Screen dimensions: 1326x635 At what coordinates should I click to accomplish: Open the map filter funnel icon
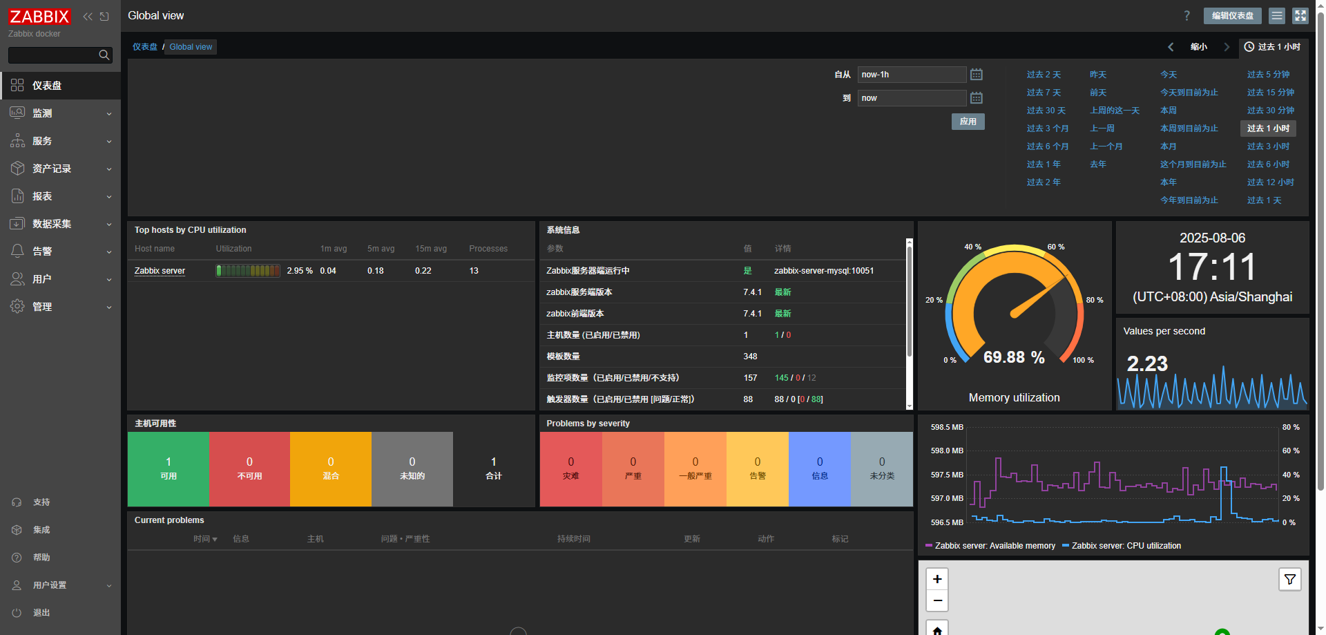1290,579
